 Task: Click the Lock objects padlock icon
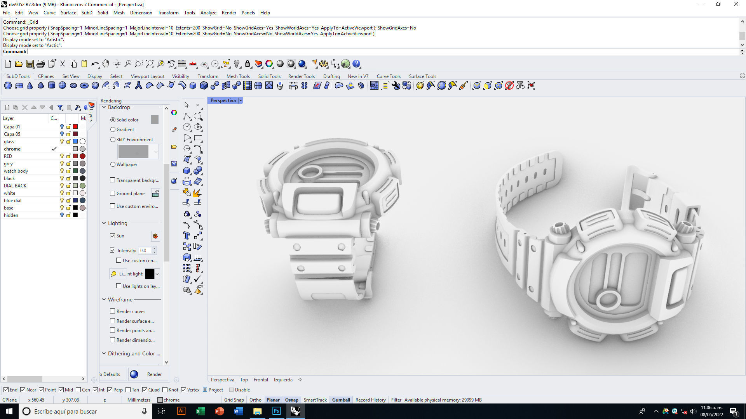pyautogui.click(x=248, y=64)
